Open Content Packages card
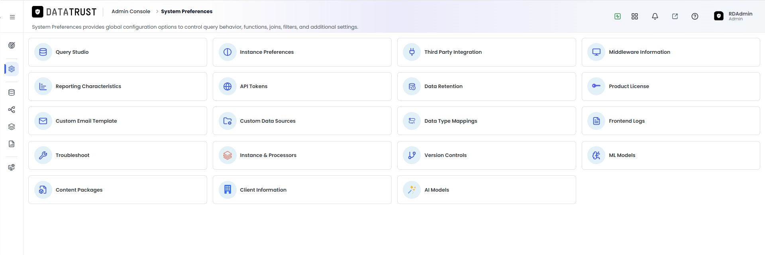 118,190
